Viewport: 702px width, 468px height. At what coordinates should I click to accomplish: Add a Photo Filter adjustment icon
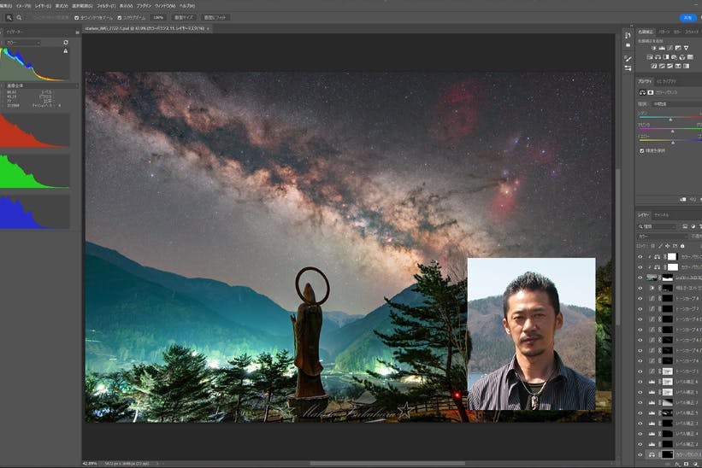tap(674, 57)
